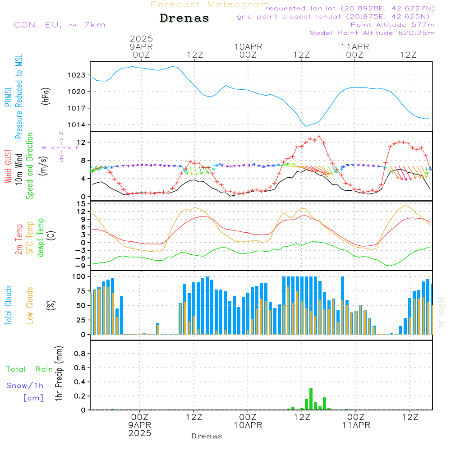Click the bottom '00Z 11APR' time label

[356, 421]
